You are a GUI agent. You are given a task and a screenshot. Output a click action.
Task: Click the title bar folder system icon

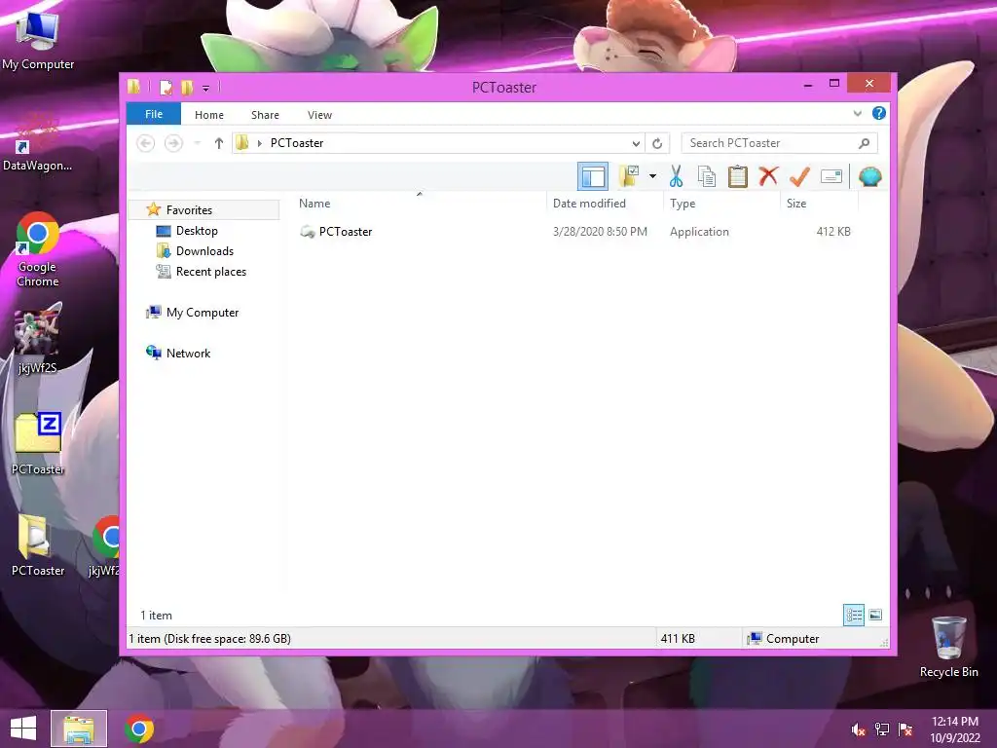tap(133, 87)
